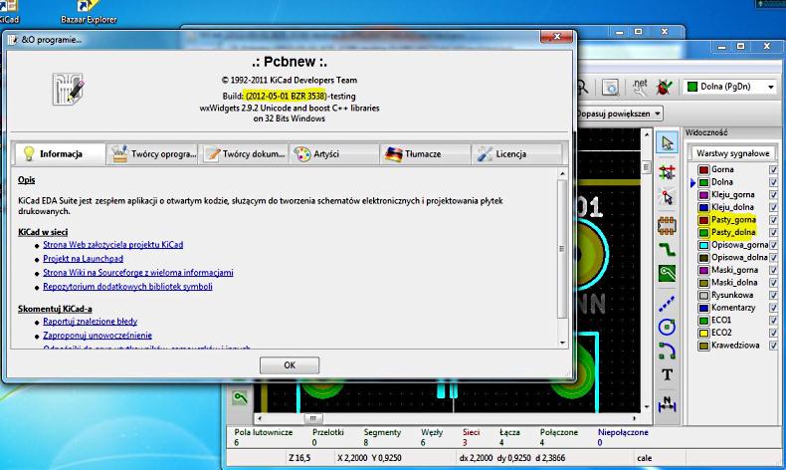Click the scroll-down arrow in About dialog
Viewport: 786px width, 470px height.
[562, 344]
